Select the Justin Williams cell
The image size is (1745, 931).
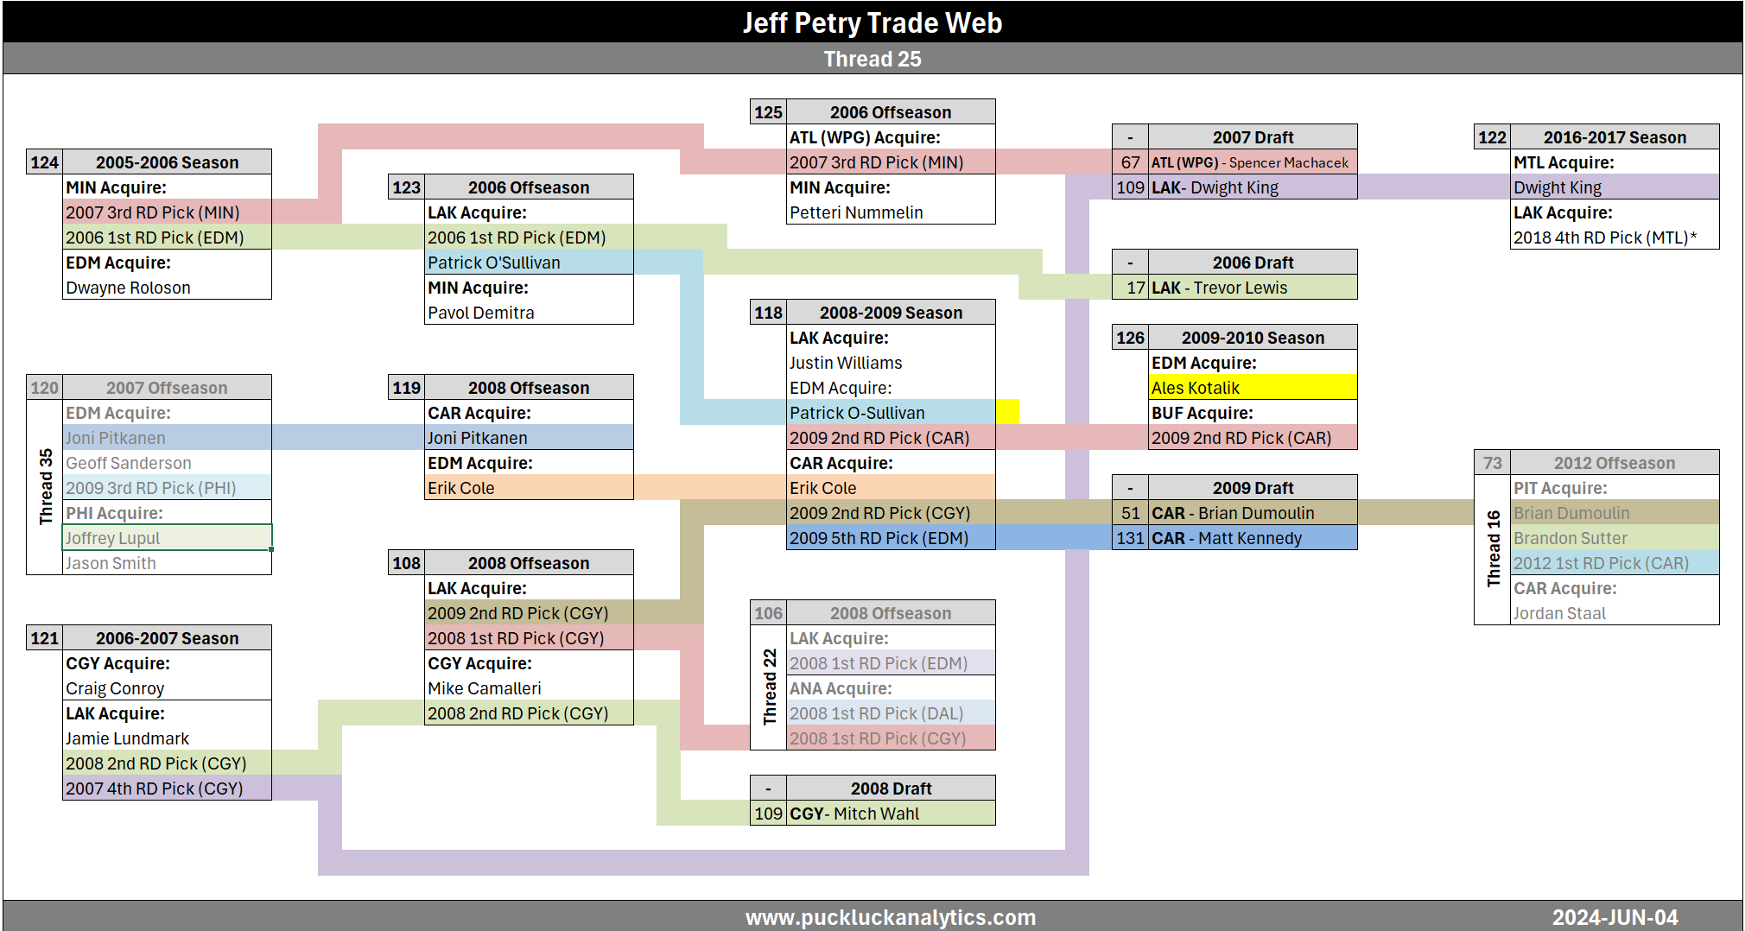890,363
